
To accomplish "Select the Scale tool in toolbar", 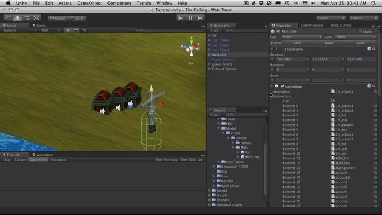I will point(36,18).
